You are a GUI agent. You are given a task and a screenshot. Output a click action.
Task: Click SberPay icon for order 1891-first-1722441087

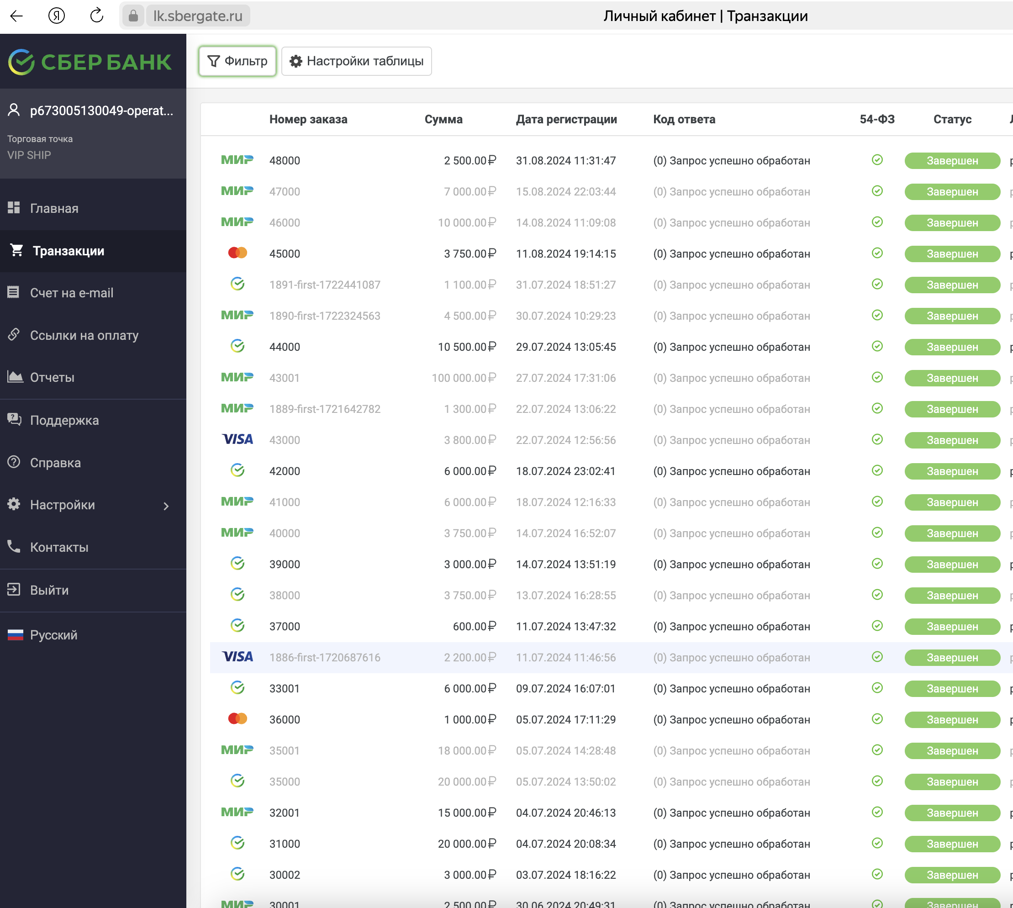(x=237, y=285)
